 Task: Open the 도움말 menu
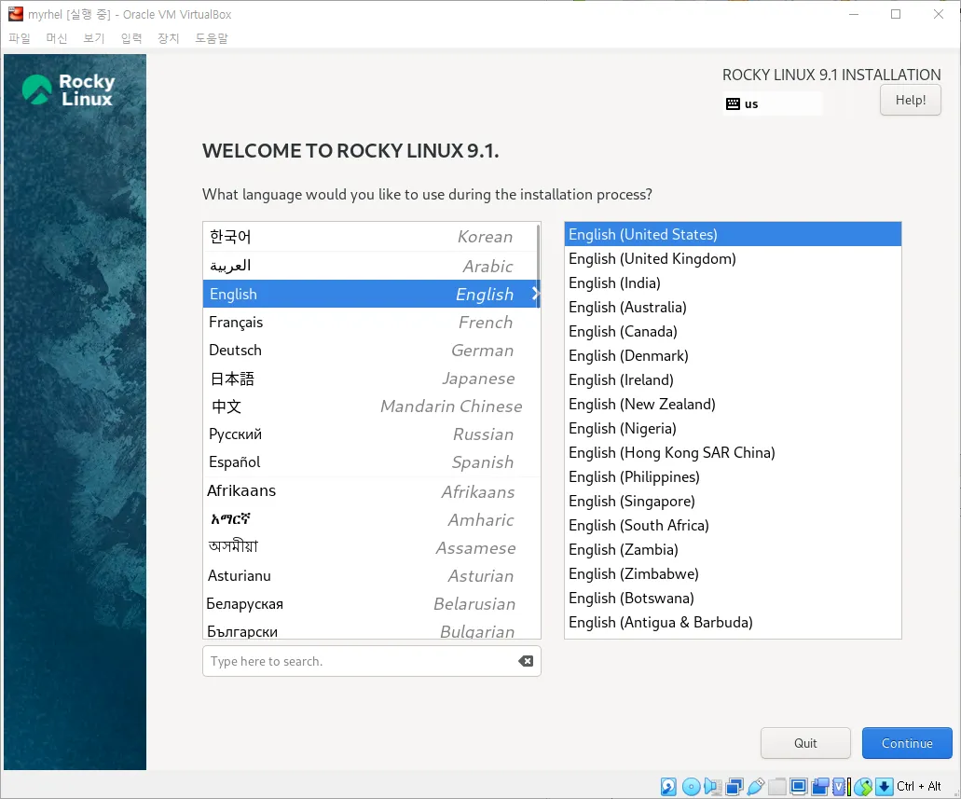(x=212, y=38)
